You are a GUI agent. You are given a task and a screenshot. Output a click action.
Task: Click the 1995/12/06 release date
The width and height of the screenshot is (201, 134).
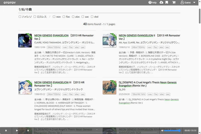click(40, 47)
